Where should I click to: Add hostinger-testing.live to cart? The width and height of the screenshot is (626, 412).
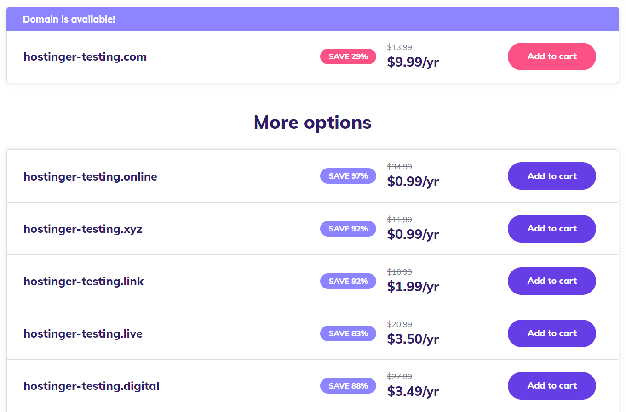click(551, 333)
